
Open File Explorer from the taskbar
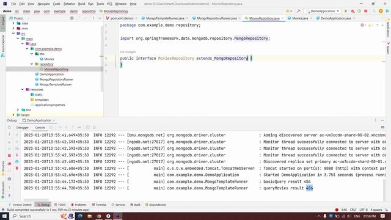tap(89, 216)
